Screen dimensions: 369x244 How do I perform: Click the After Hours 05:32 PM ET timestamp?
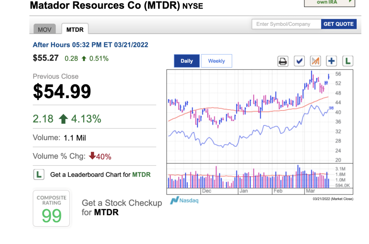90,45
